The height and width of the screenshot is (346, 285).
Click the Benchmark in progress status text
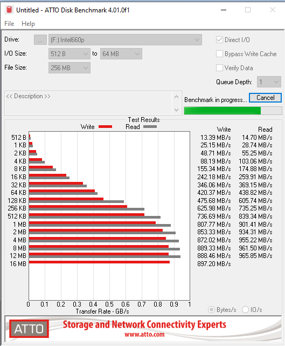click(x=216, y=100)
